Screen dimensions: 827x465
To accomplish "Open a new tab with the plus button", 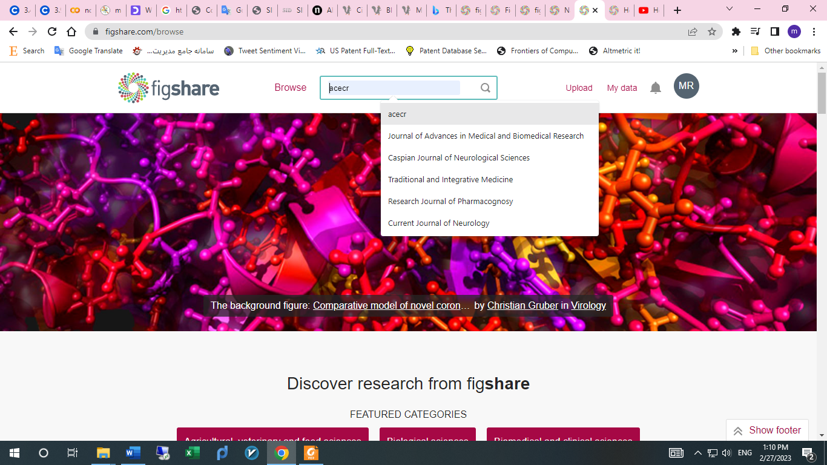I will (x=677, y=10).
